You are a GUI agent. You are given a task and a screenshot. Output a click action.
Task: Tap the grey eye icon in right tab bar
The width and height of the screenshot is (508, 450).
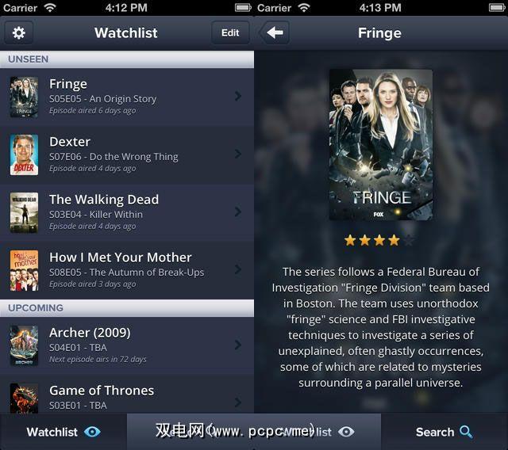pos(346,432)
